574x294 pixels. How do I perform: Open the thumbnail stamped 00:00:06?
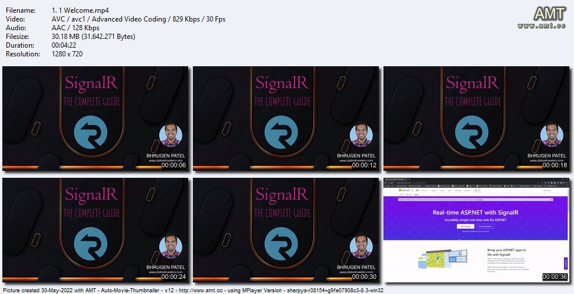(95, 119)
